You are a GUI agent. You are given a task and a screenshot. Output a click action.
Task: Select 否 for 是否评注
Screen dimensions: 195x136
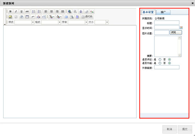pos(169,59)
